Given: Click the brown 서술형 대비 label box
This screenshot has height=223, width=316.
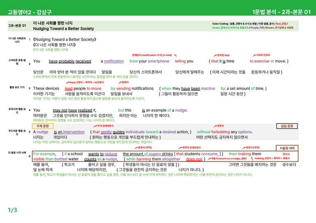Looking at the screenshot, I should coord(287,148).
